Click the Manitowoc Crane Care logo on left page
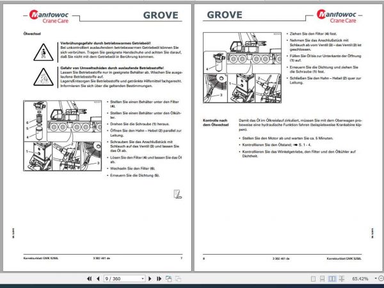 click(49, 16)
